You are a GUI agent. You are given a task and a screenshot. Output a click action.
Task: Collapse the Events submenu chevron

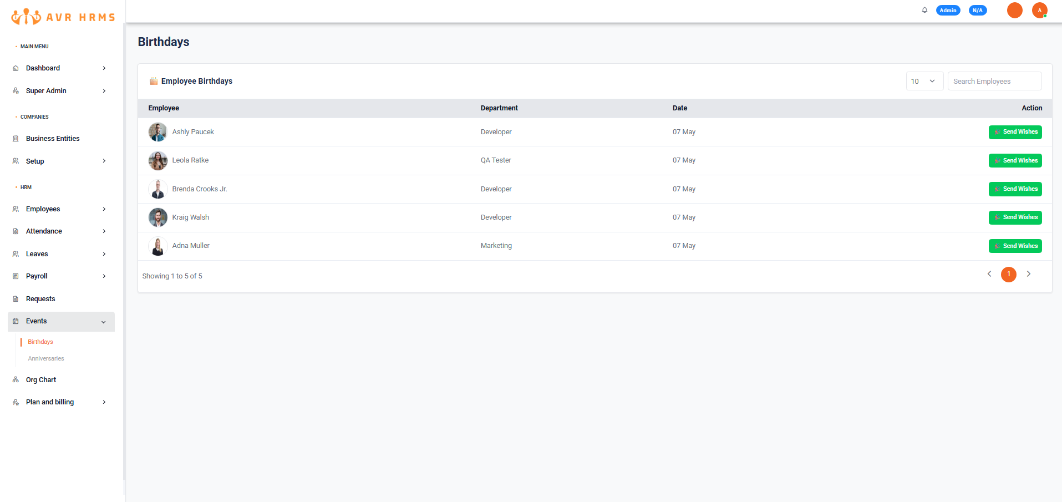(x=104, y=322)
